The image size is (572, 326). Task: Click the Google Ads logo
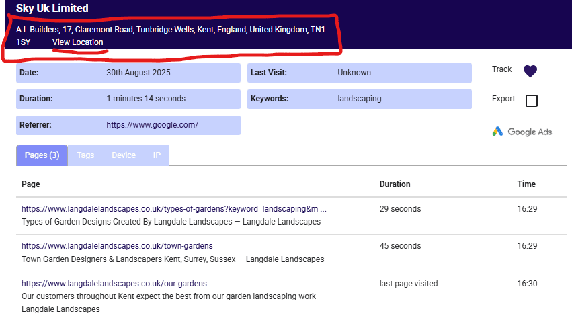tap(522, 132)
